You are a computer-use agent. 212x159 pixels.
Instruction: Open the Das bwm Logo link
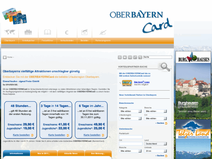click(x=142, y=82)
